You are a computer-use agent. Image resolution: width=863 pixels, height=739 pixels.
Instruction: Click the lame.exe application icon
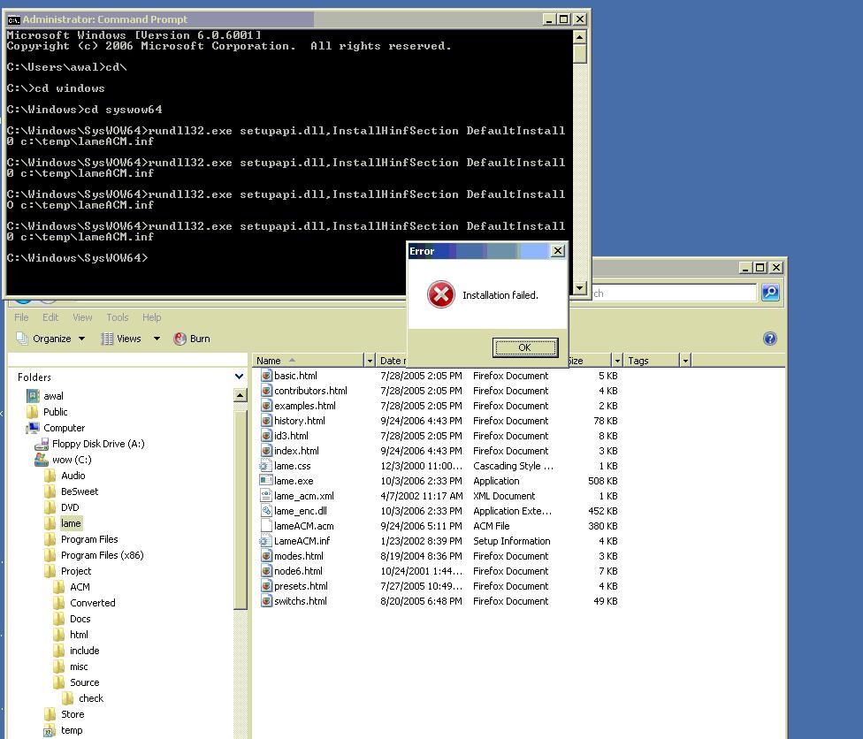pyautogui.click(x=266, y=481)
